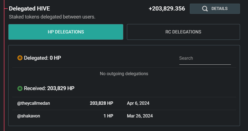
Task: Click the Apr 6, 2024 date
Action: [138, 103]
